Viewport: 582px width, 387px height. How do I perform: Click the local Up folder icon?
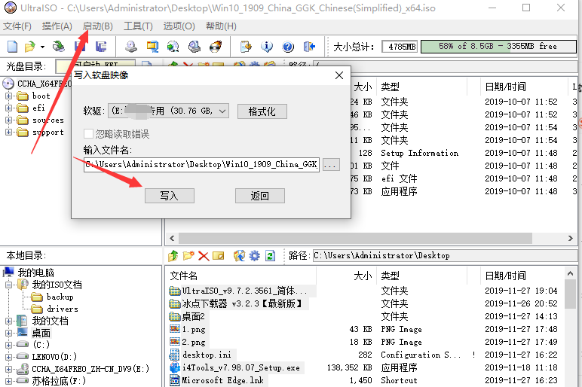click(173, 256)
